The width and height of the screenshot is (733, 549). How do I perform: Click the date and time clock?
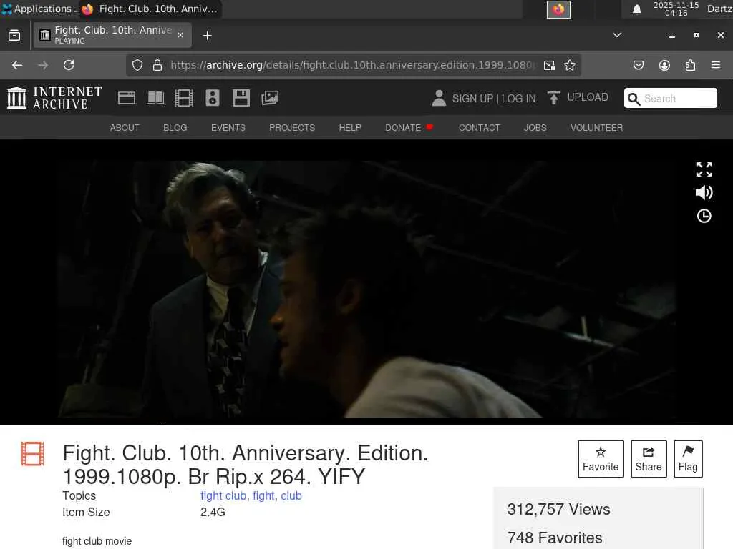676,9
